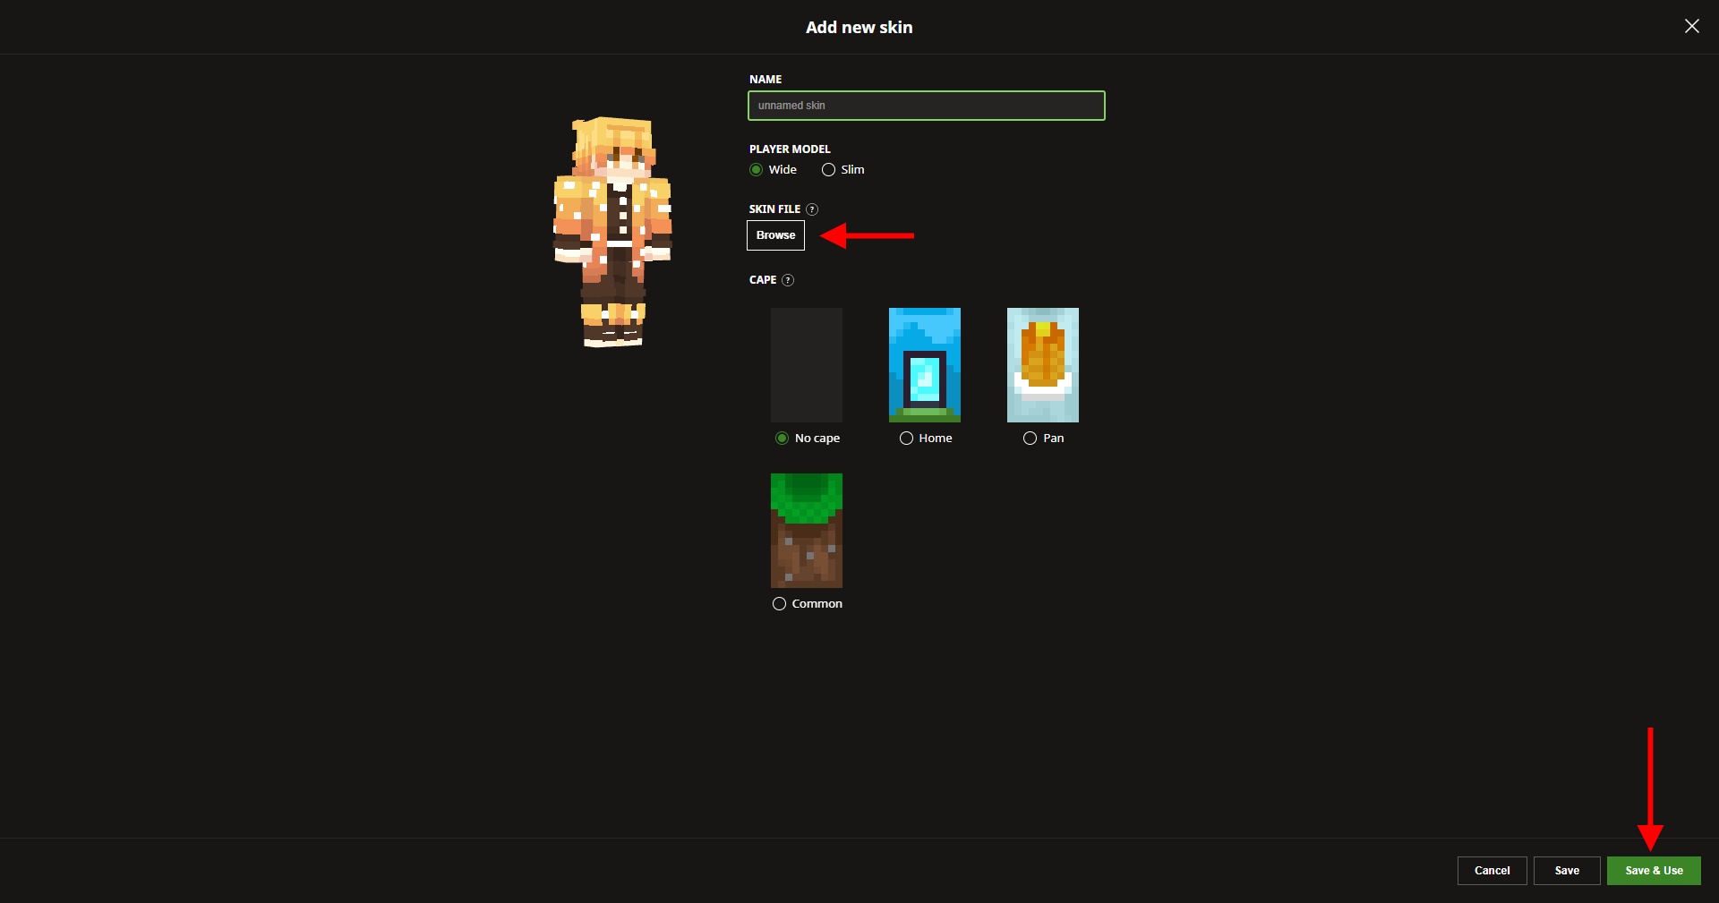Enable the Common cape option
This screenshot has width=1719, height=903.
(x=779, y=603)
